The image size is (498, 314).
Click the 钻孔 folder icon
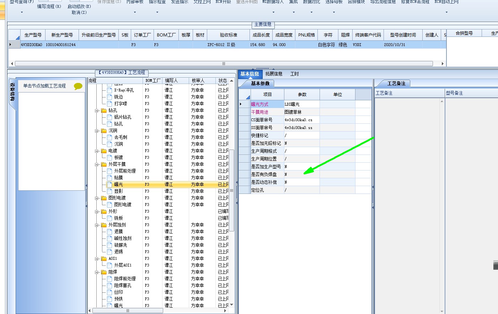pos(104,111)
